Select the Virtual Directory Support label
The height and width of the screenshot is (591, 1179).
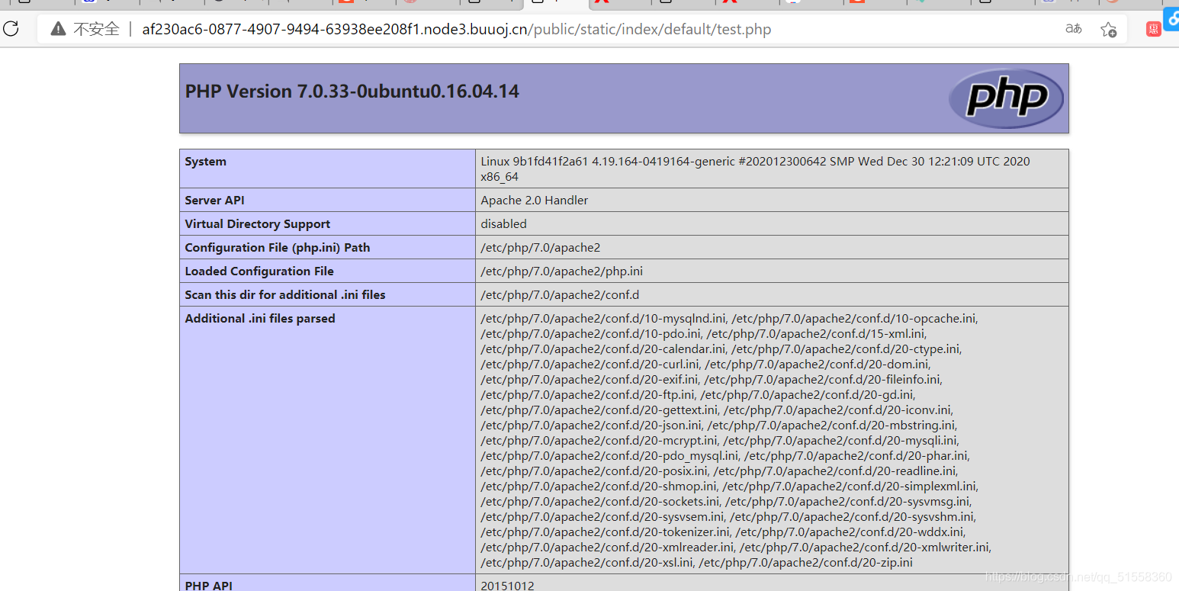(x=257, y=224)
